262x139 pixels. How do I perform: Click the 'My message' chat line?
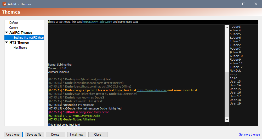pyautogui.click(x=71, y=105)
